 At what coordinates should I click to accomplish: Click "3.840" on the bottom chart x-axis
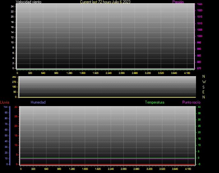click(175, 169)
